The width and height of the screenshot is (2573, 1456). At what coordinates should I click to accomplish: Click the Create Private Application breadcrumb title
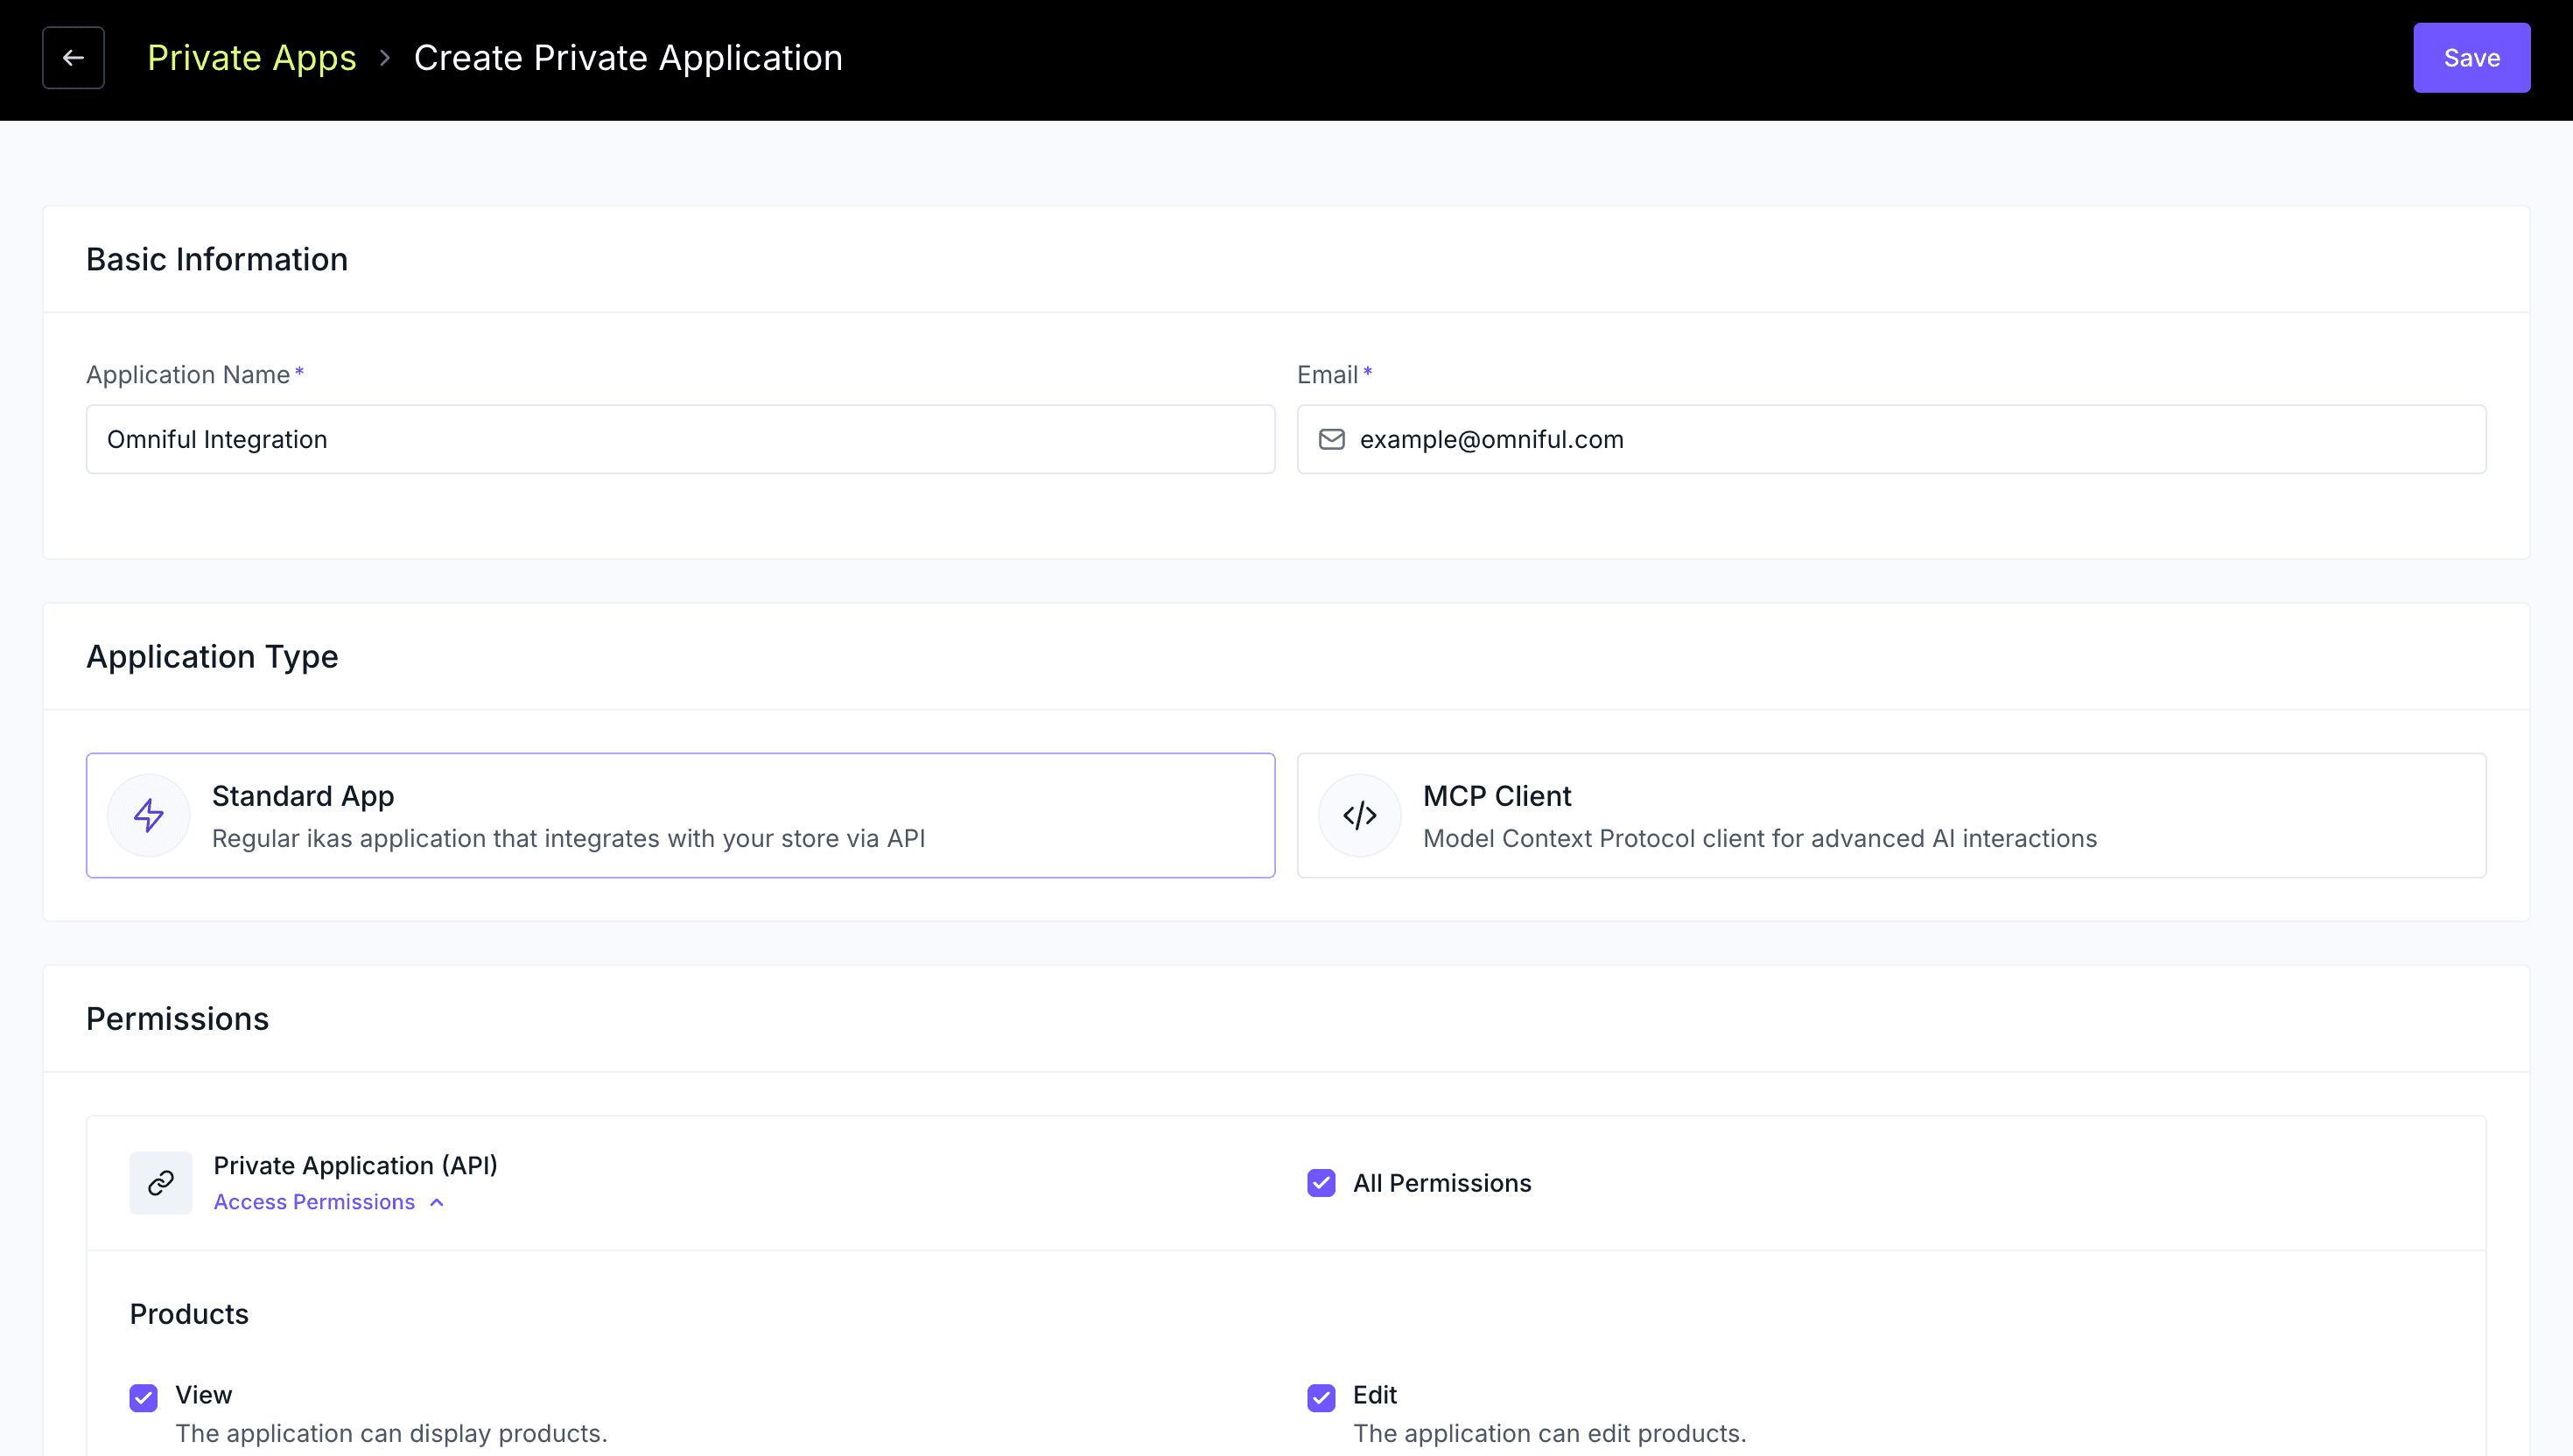click(x=628, y=58)
